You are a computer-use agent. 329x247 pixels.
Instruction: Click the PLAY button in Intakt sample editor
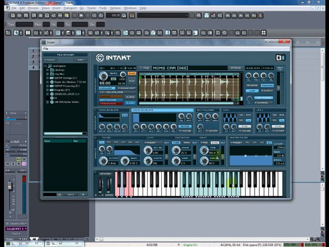pyautogui.click(x=132, y=81)
